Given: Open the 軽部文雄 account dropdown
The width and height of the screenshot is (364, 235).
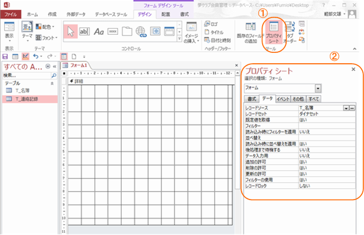Looking at the screenshot, I should [x=344, y=14].
